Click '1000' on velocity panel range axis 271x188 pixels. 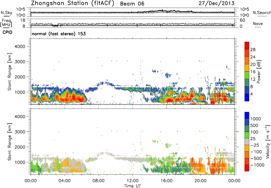point(20,162)
